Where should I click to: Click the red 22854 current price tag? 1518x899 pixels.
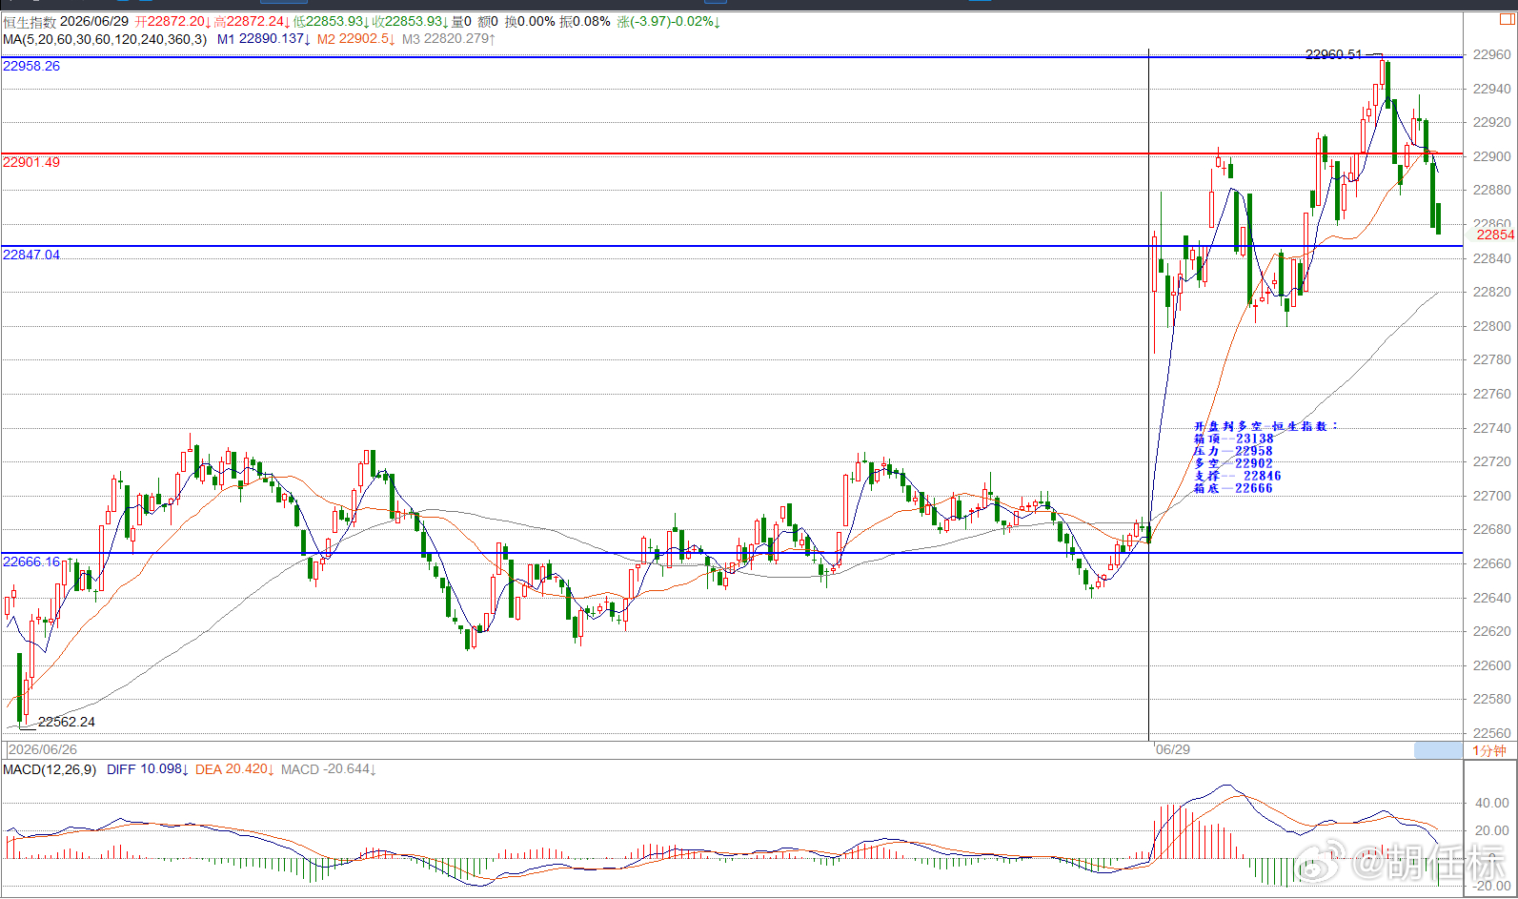(1495, 235)
